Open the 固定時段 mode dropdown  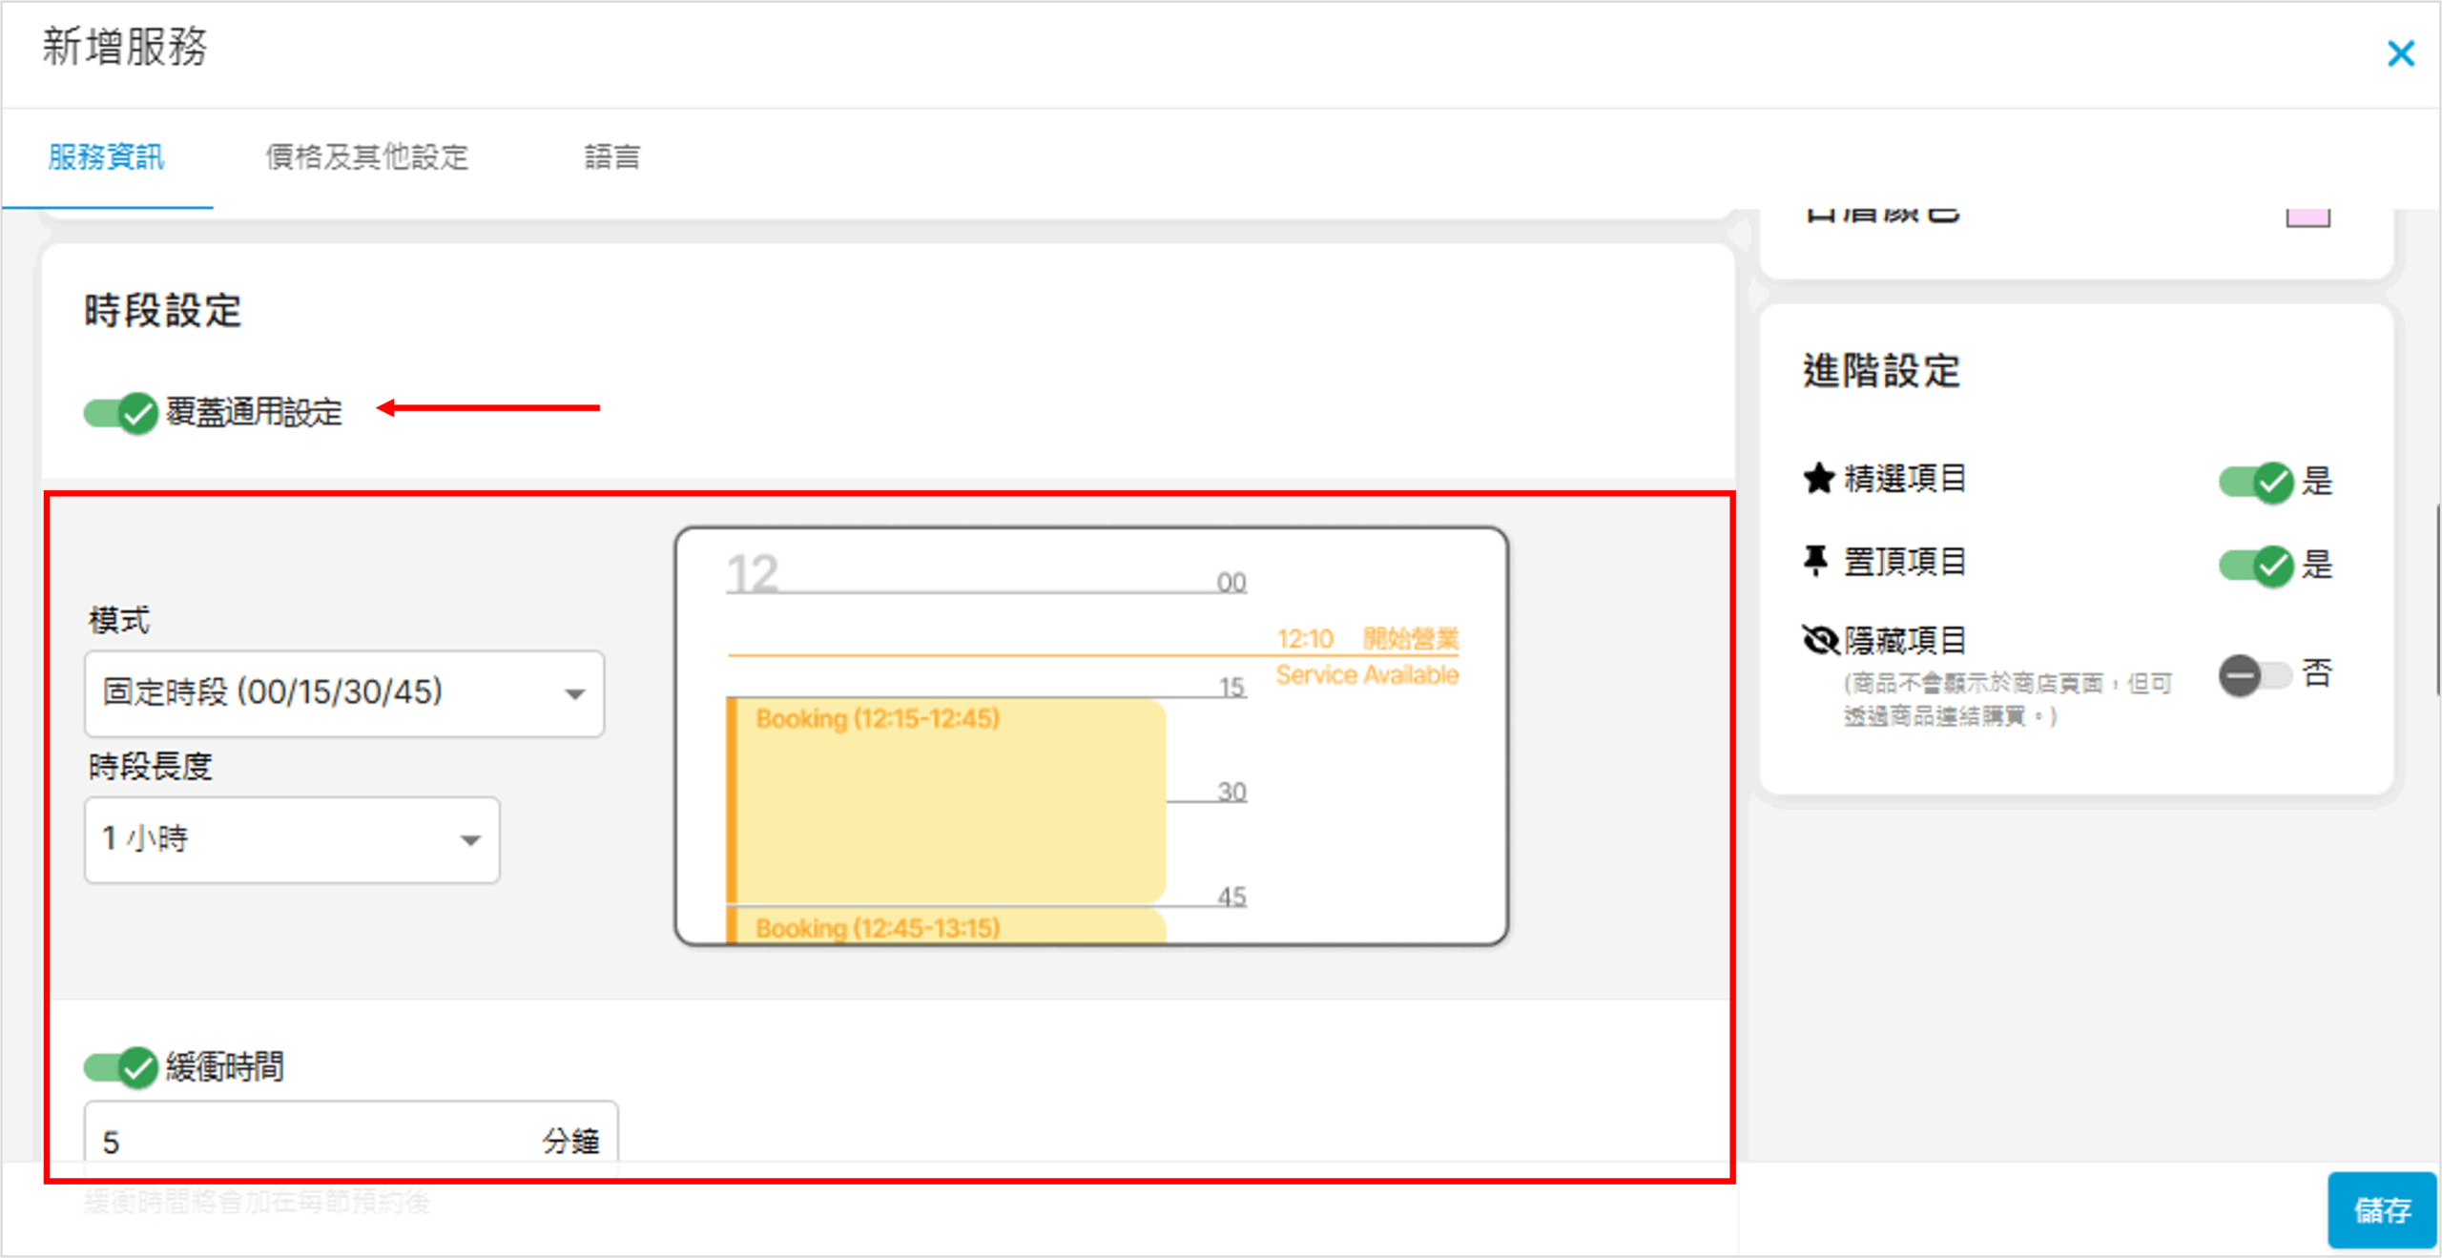[343, 693]
